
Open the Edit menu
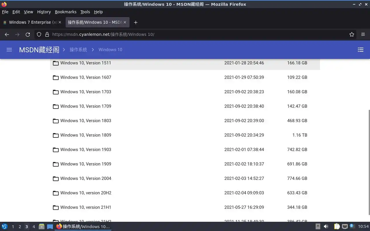[x=16, y=12]
